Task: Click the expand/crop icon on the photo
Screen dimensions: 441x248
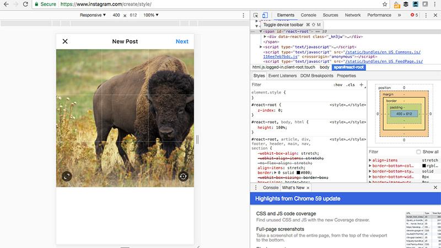Action: coord(66,176)
